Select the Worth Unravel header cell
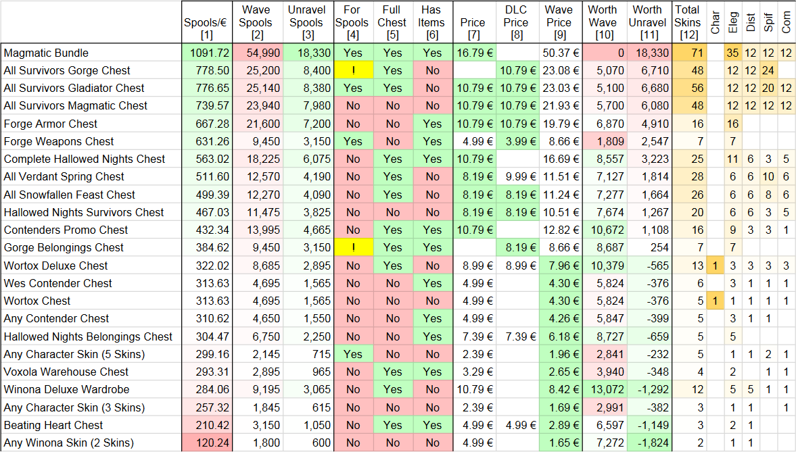Screen dimensions: 796x452 tap(647, 22)
